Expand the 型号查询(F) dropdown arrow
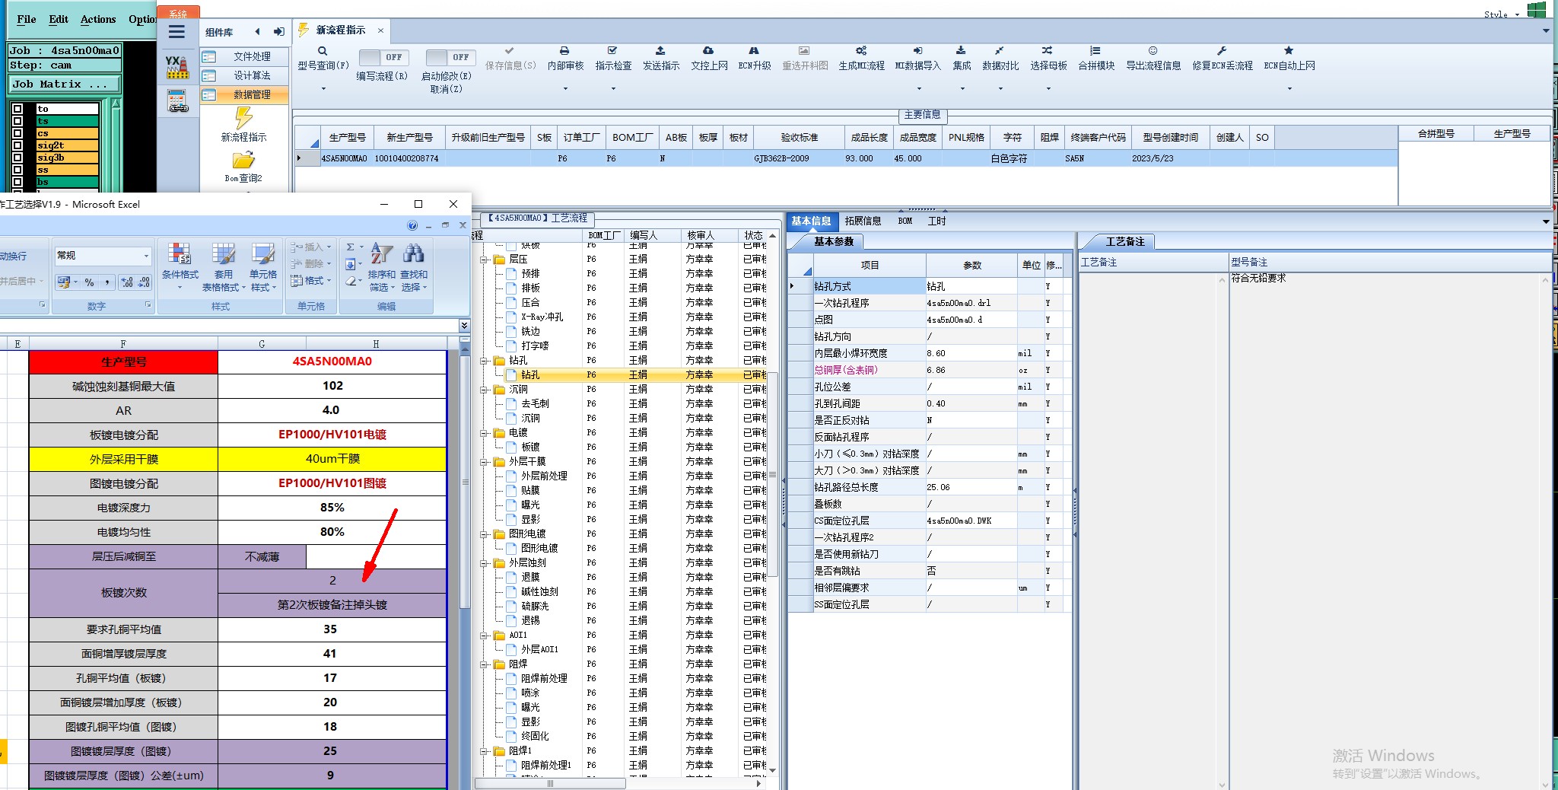The width and height of the screenshot is (1558, 790). pyautogui.click(x=323, y=88)
